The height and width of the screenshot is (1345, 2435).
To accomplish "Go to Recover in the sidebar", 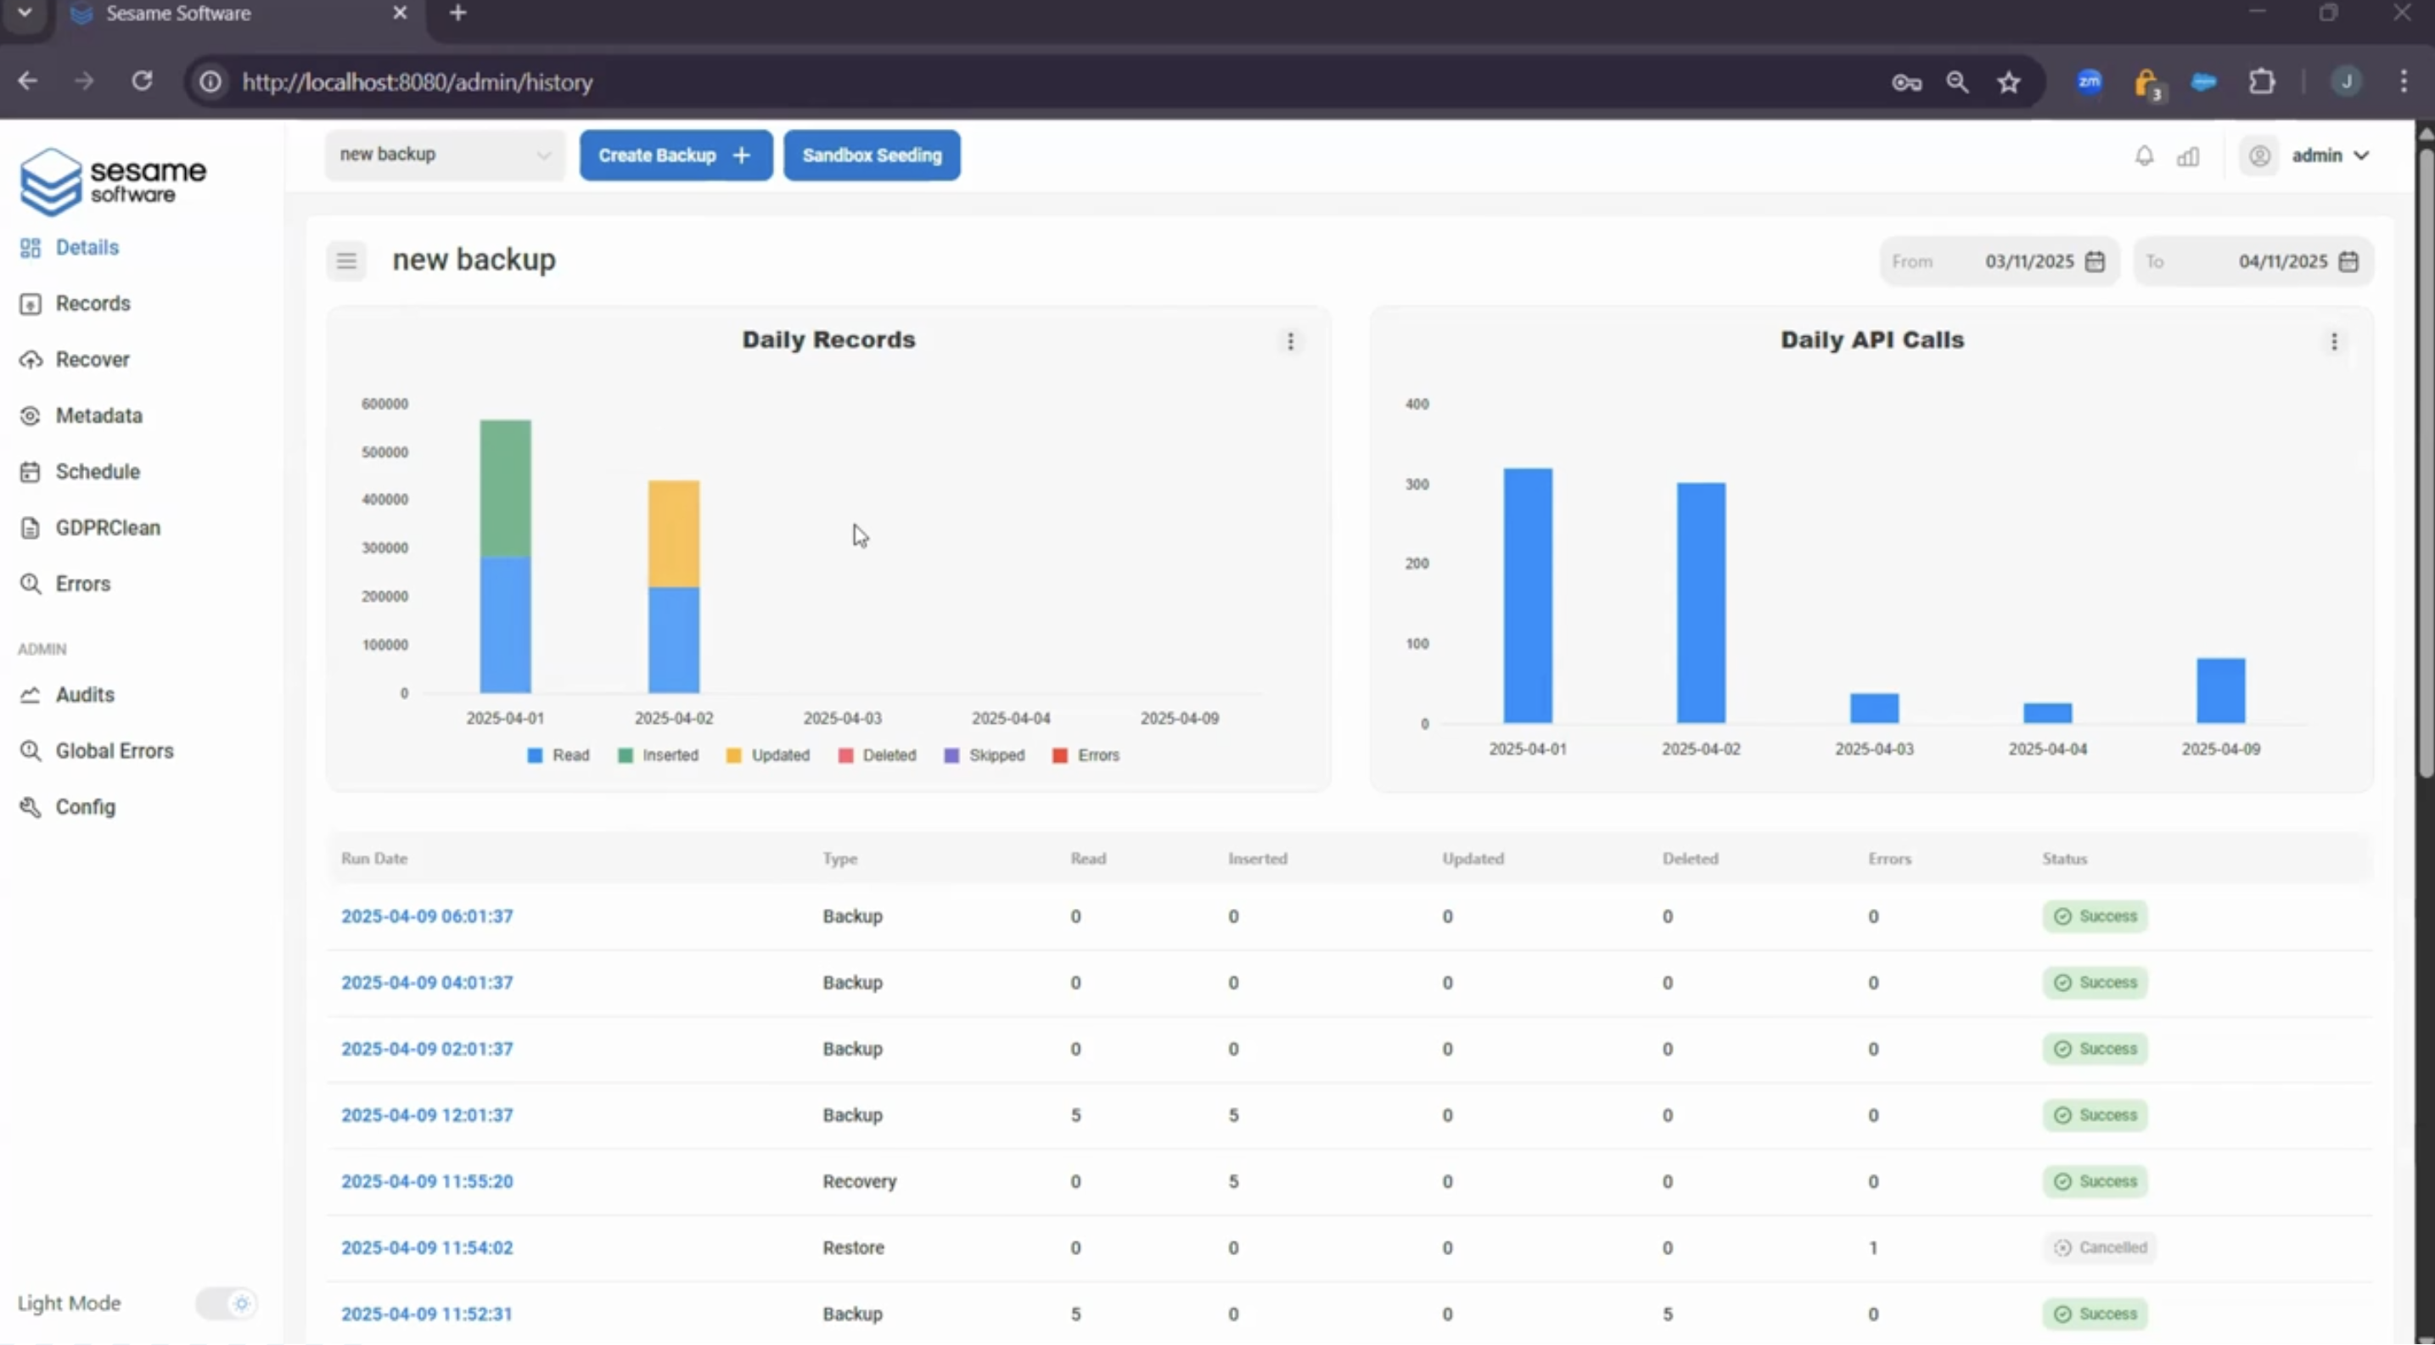I will pyautogui.click(x=92, y=360).
